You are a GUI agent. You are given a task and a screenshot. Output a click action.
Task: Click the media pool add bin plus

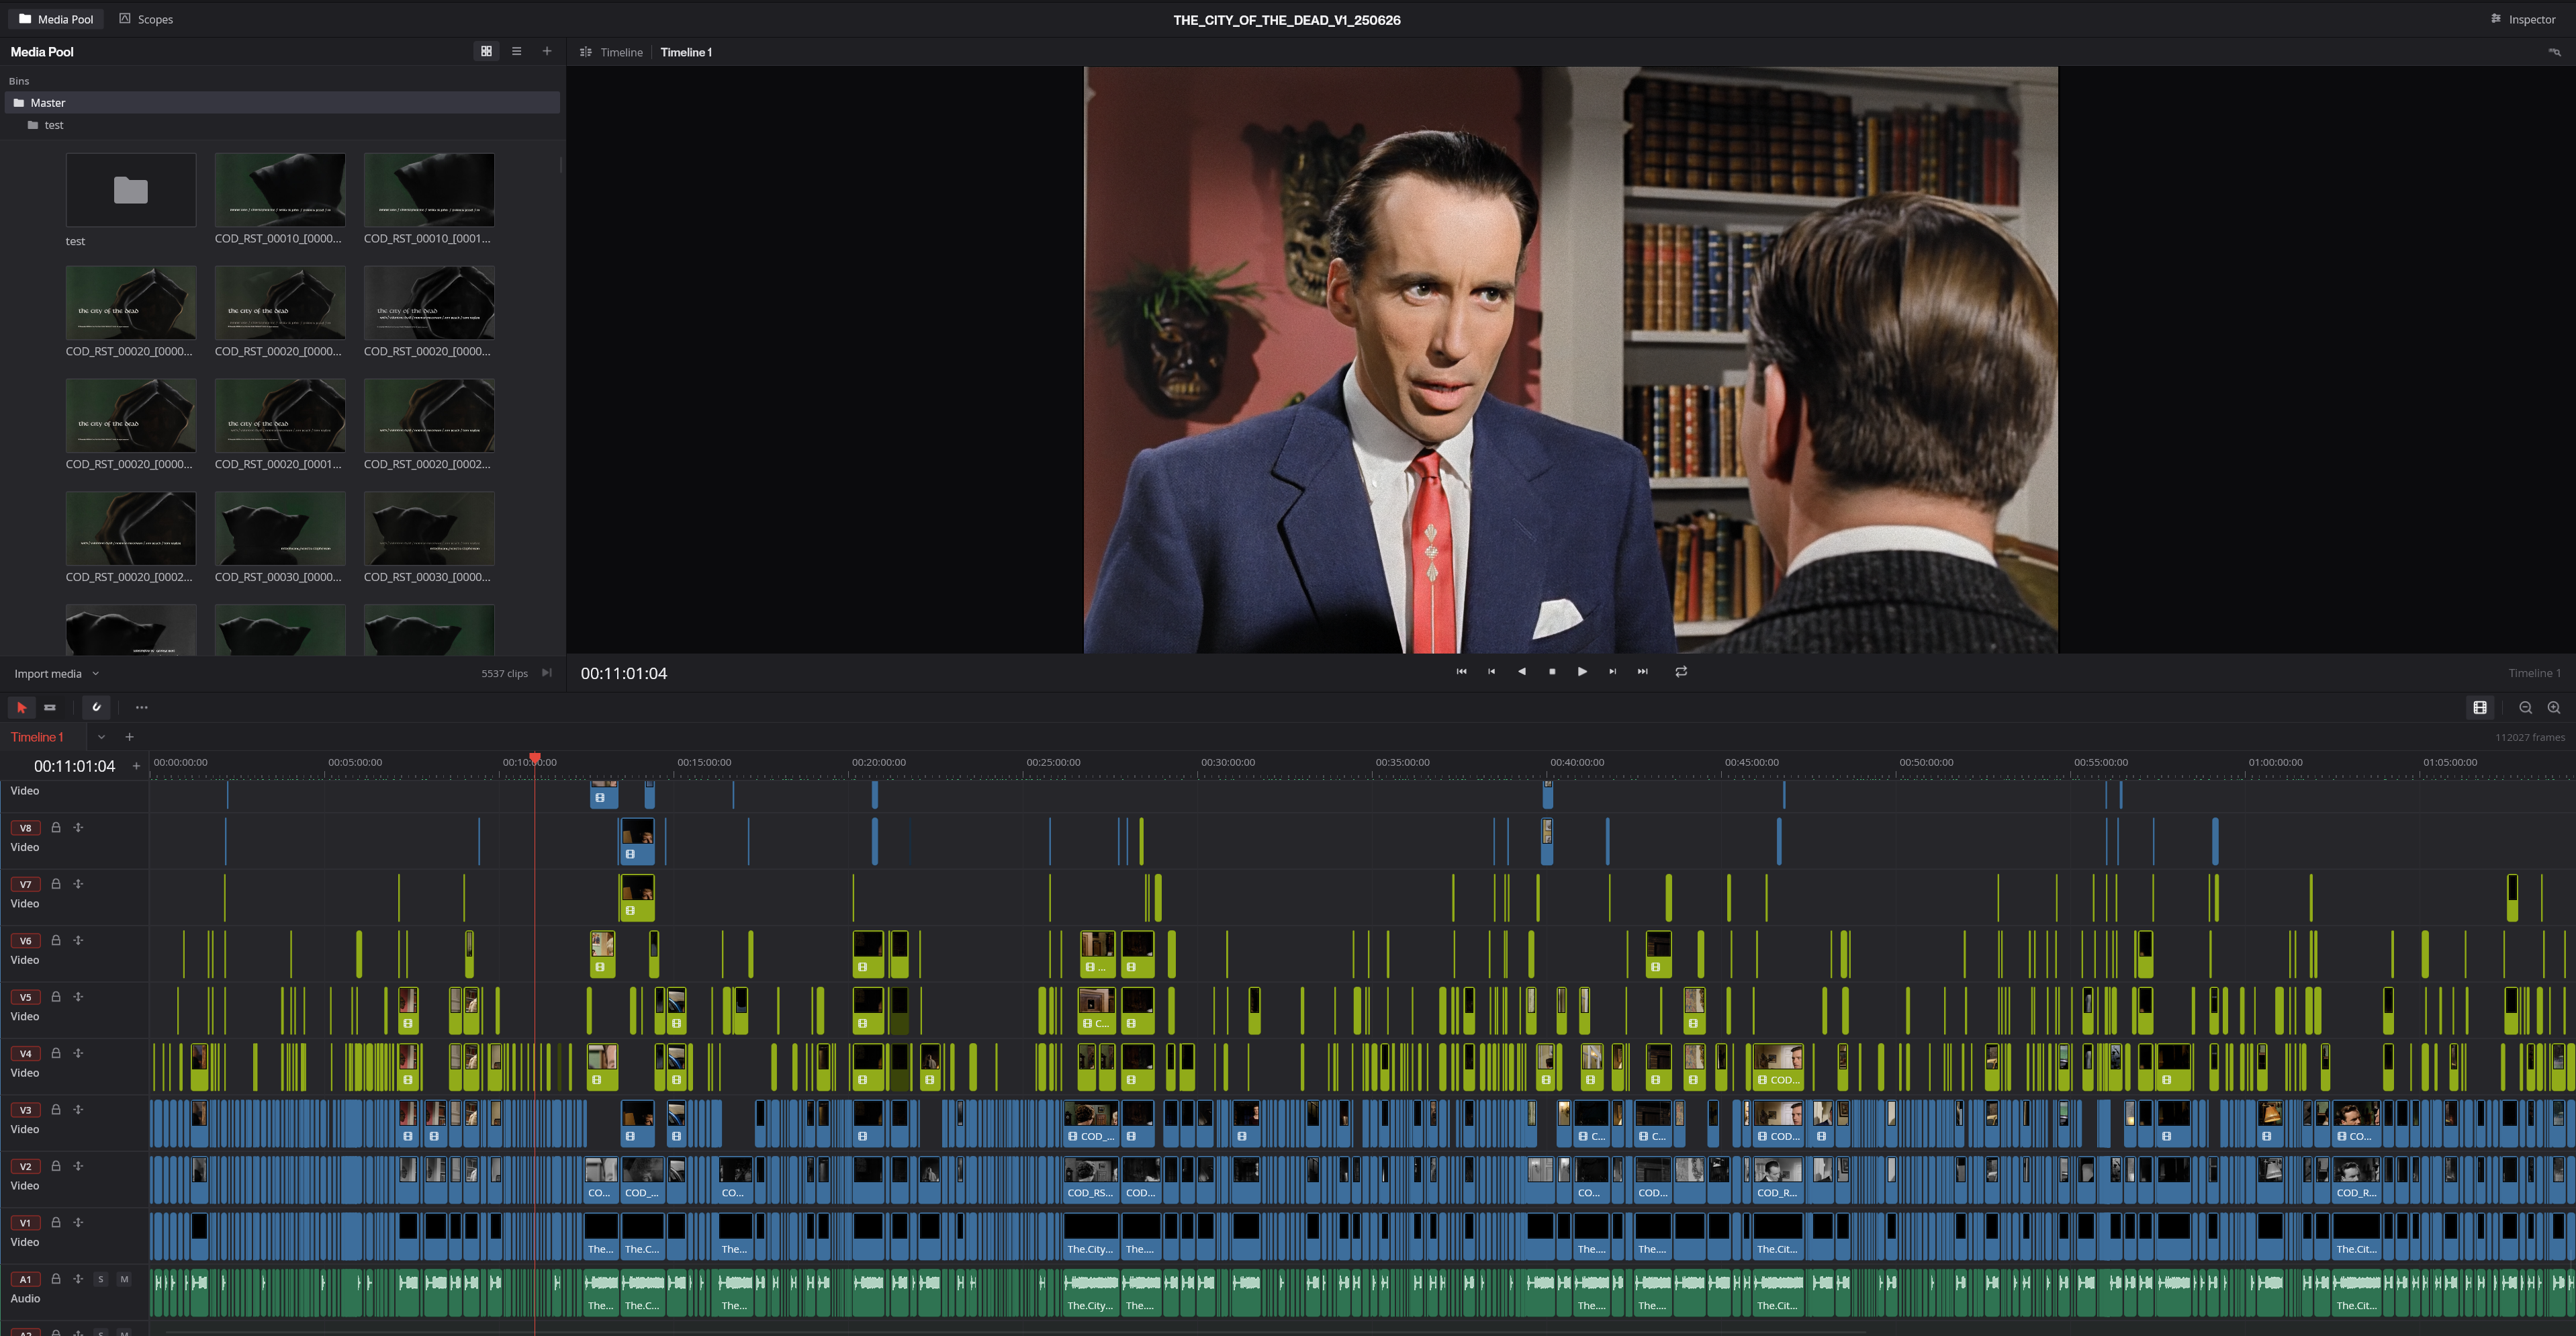[x=547, y=51]
